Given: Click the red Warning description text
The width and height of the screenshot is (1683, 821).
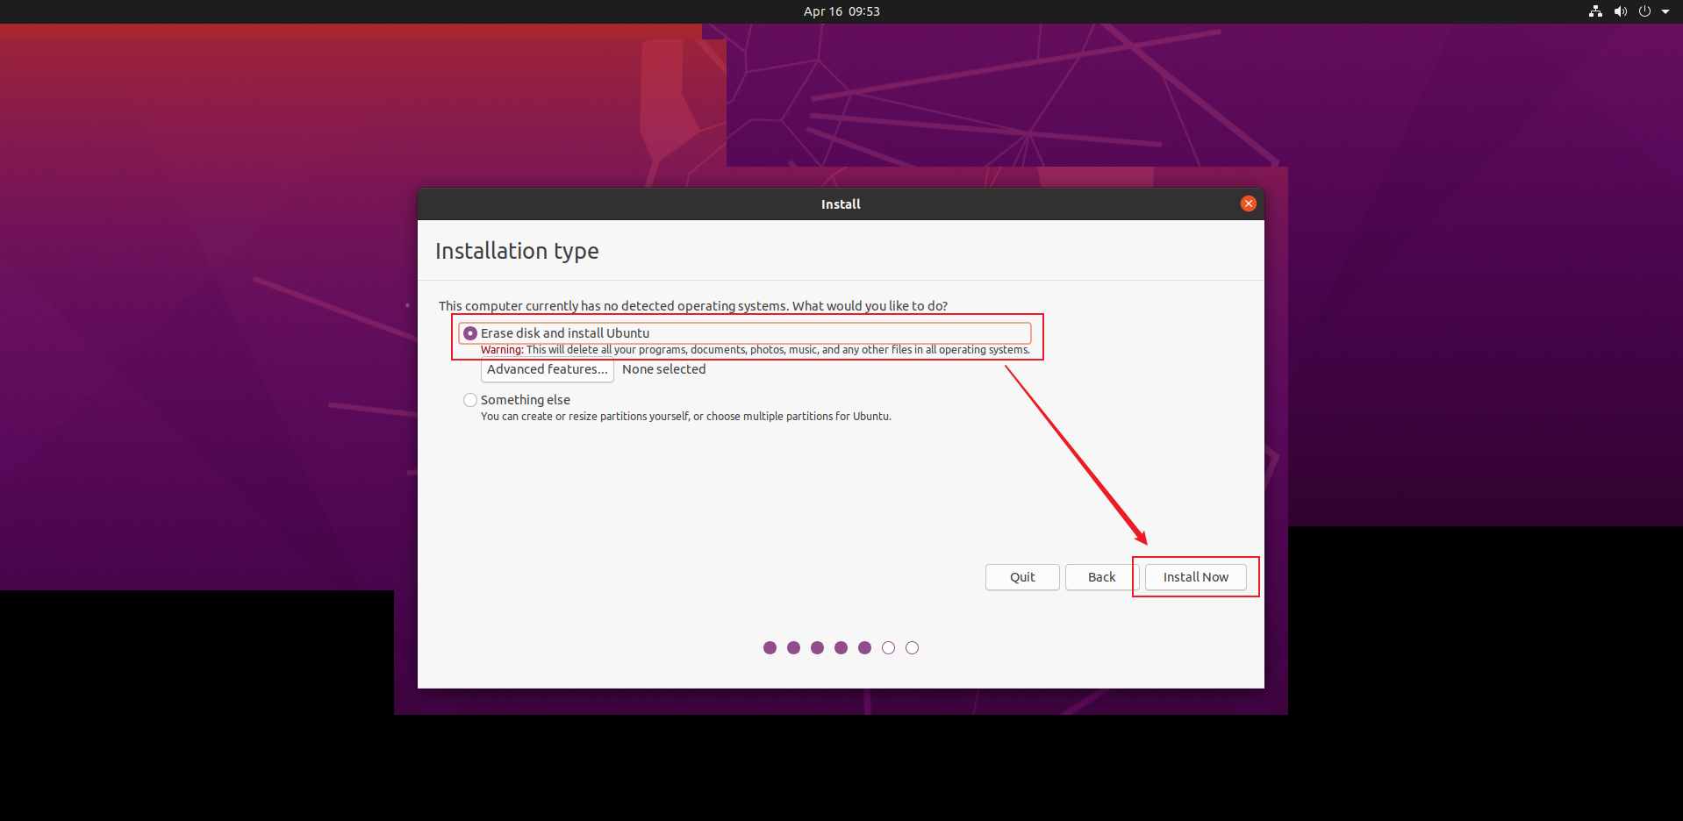Looking at the screenshot, I should tap(755, 350).
